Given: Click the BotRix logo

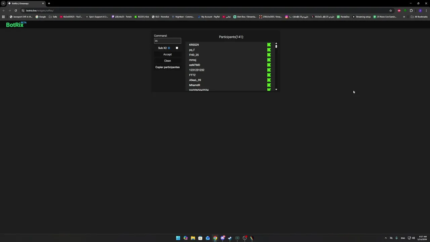Looking at the screenshot, I should pos(16,25).
